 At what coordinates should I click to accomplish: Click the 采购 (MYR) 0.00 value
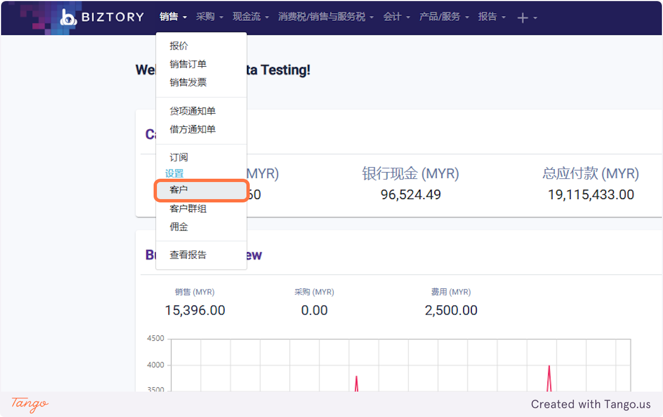314,311
